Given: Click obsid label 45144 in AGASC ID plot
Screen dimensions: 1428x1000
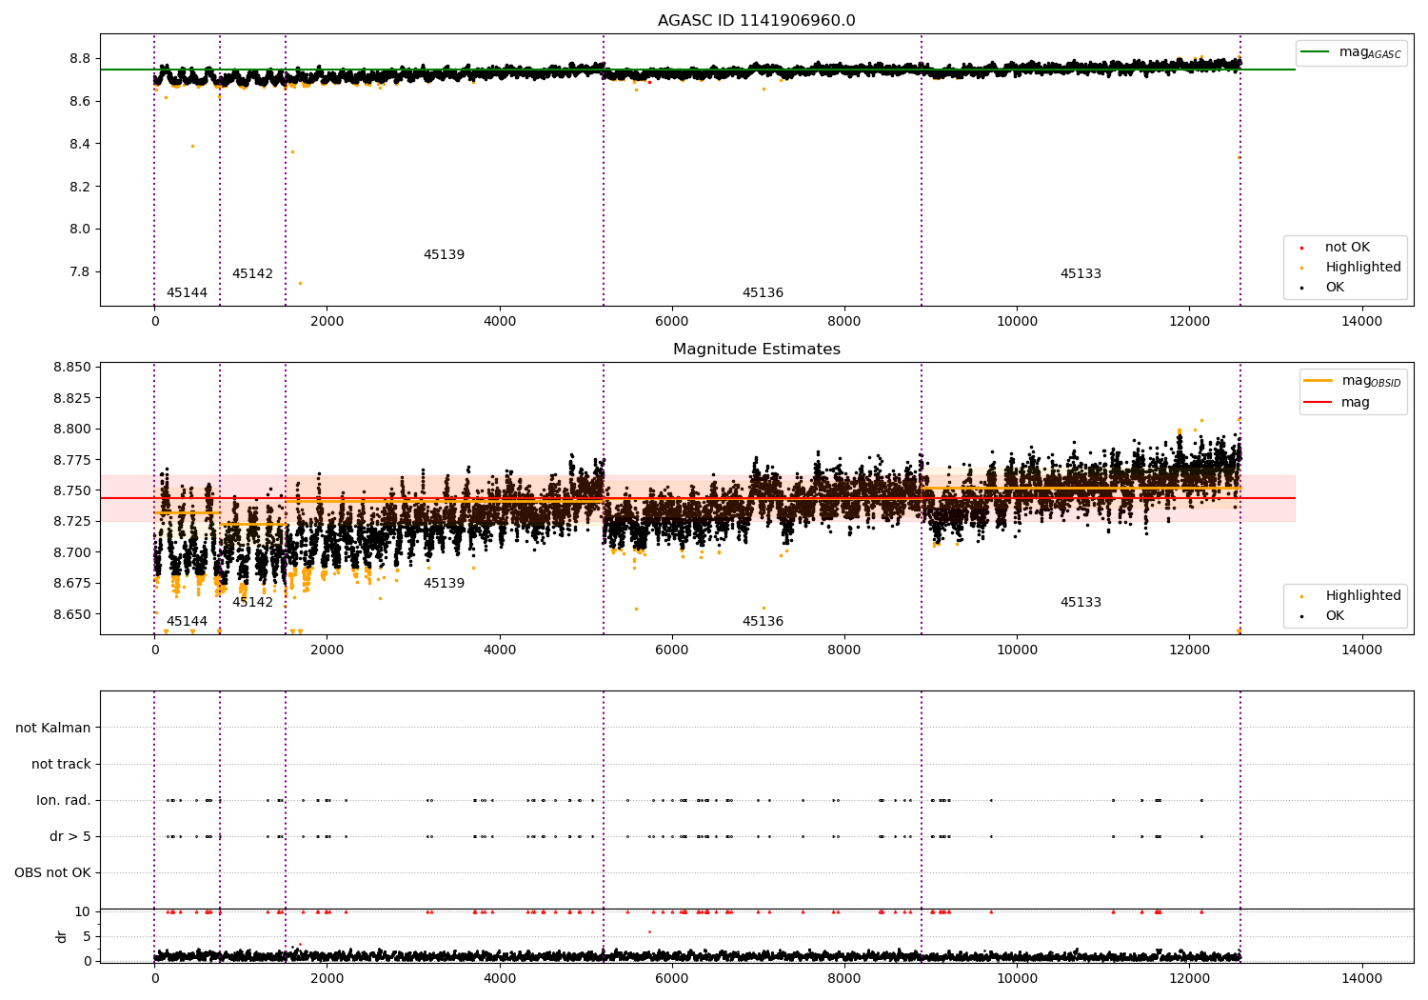Looking at the screenshot, I should (187, 292).
